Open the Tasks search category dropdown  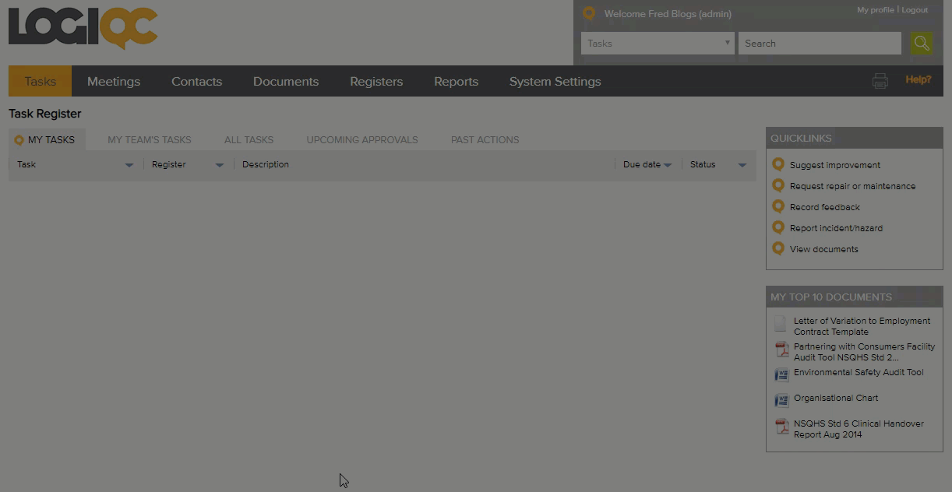click(658, 44)
